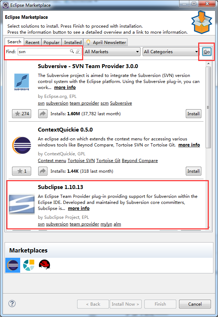
Task: Star the Subversive plugin with 274 favorites
Action: [22, 113]
